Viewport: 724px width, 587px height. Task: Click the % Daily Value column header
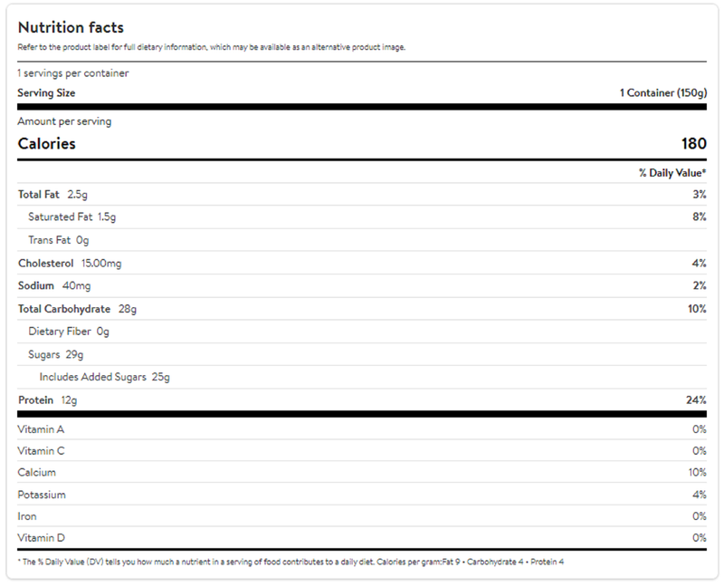click(672, 172)
